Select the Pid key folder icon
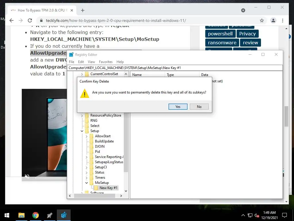 [91, 152]
